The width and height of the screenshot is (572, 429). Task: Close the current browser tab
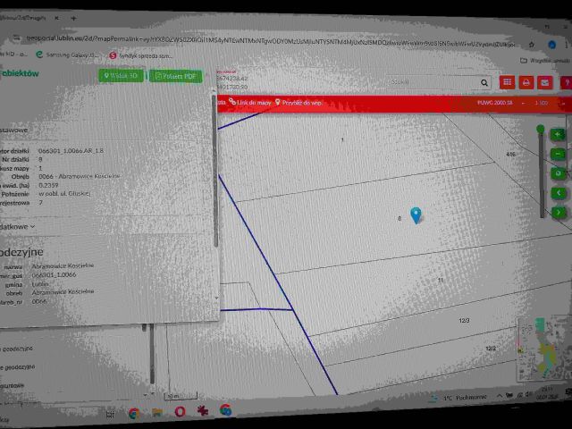(x=57, y=18)
